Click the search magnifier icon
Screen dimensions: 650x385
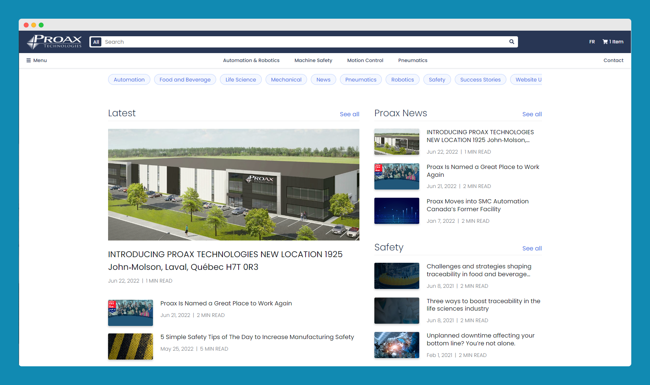point(512,42)
